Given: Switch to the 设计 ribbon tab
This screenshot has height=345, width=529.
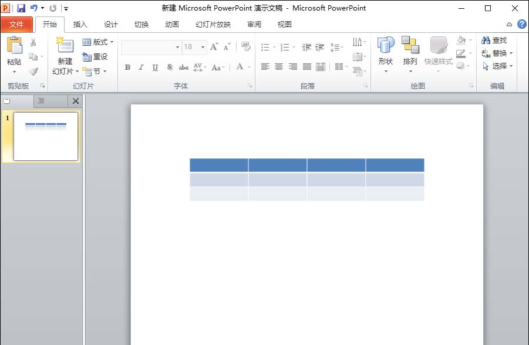Looking at the screenshot, I should [110, 24].
